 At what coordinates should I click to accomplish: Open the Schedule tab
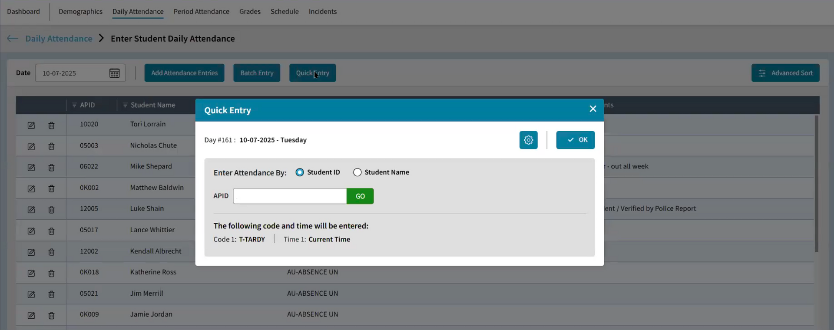tap(285, 11)
